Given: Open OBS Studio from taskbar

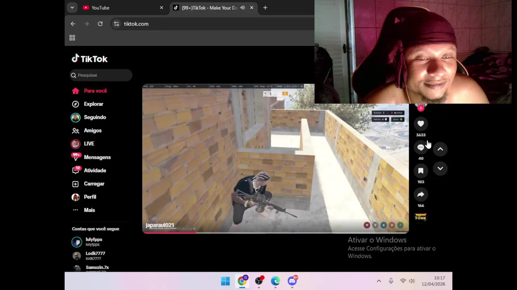Looking at the screenshot, I should click(259, 281).
